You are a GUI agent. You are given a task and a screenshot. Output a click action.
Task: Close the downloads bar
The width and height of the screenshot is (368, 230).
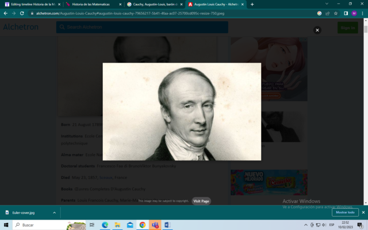[x=363, y=212]
